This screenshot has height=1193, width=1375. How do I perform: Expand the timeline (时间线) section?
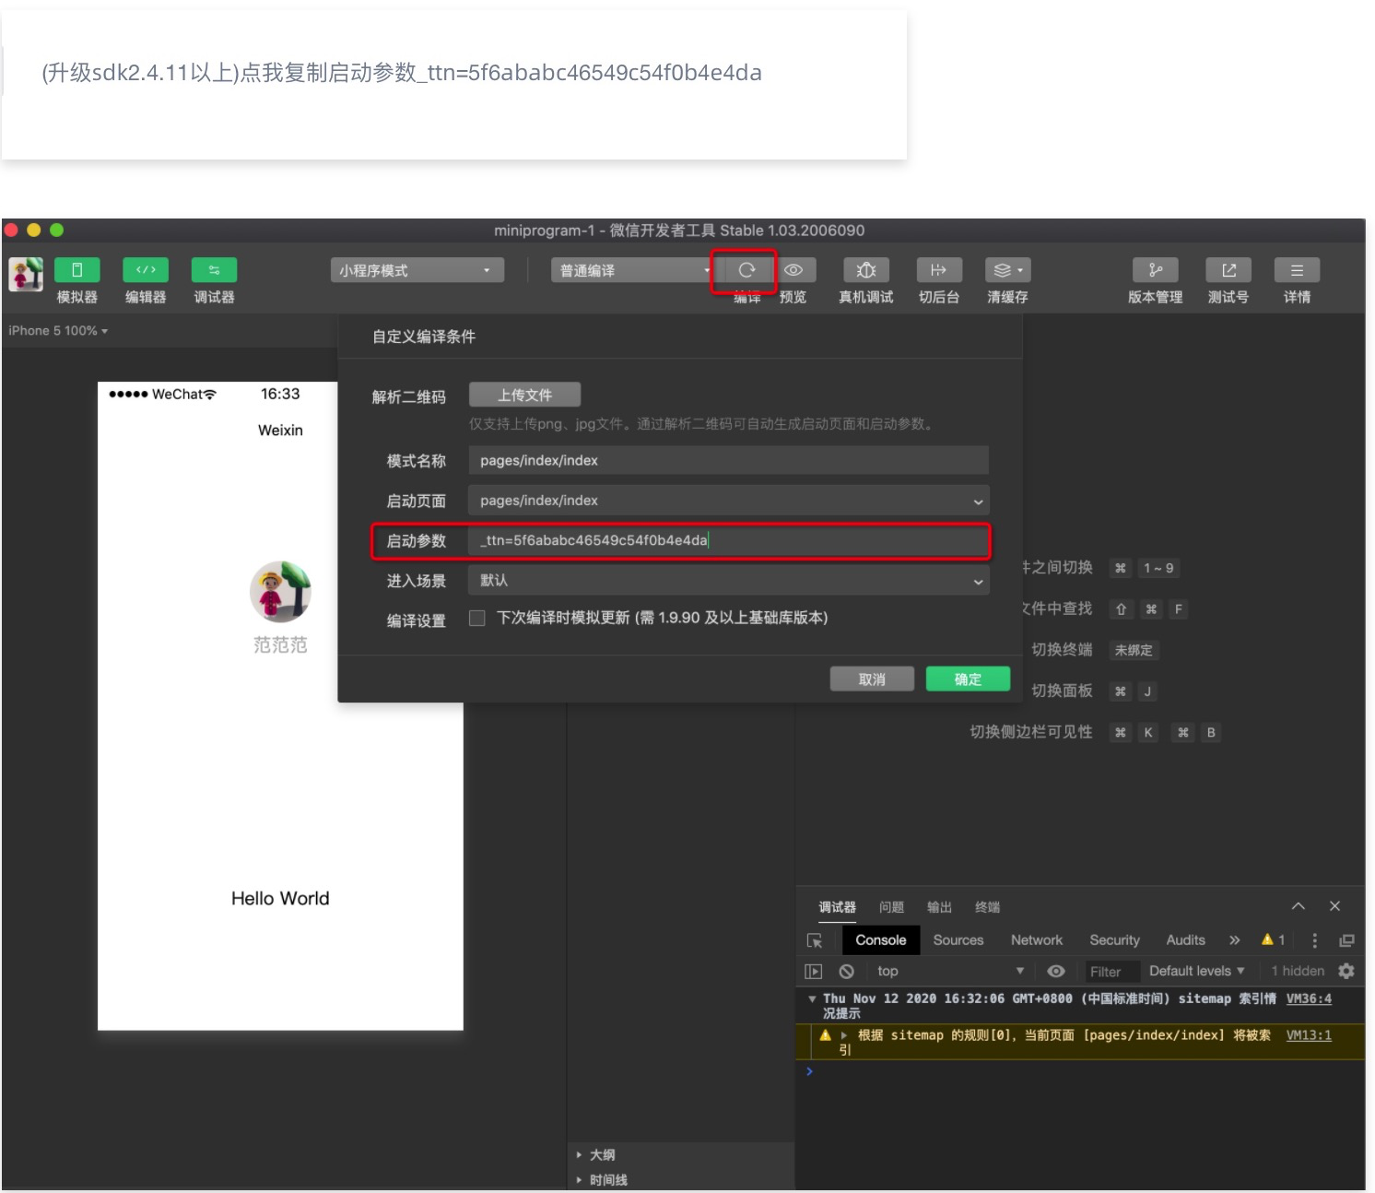coord(601,1180)
